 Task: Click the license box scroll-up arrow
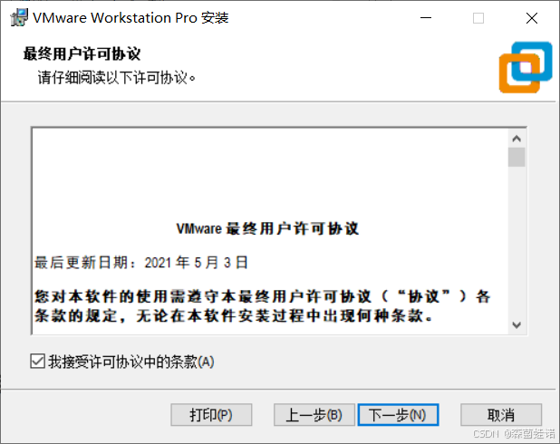[x=517, y=139]
